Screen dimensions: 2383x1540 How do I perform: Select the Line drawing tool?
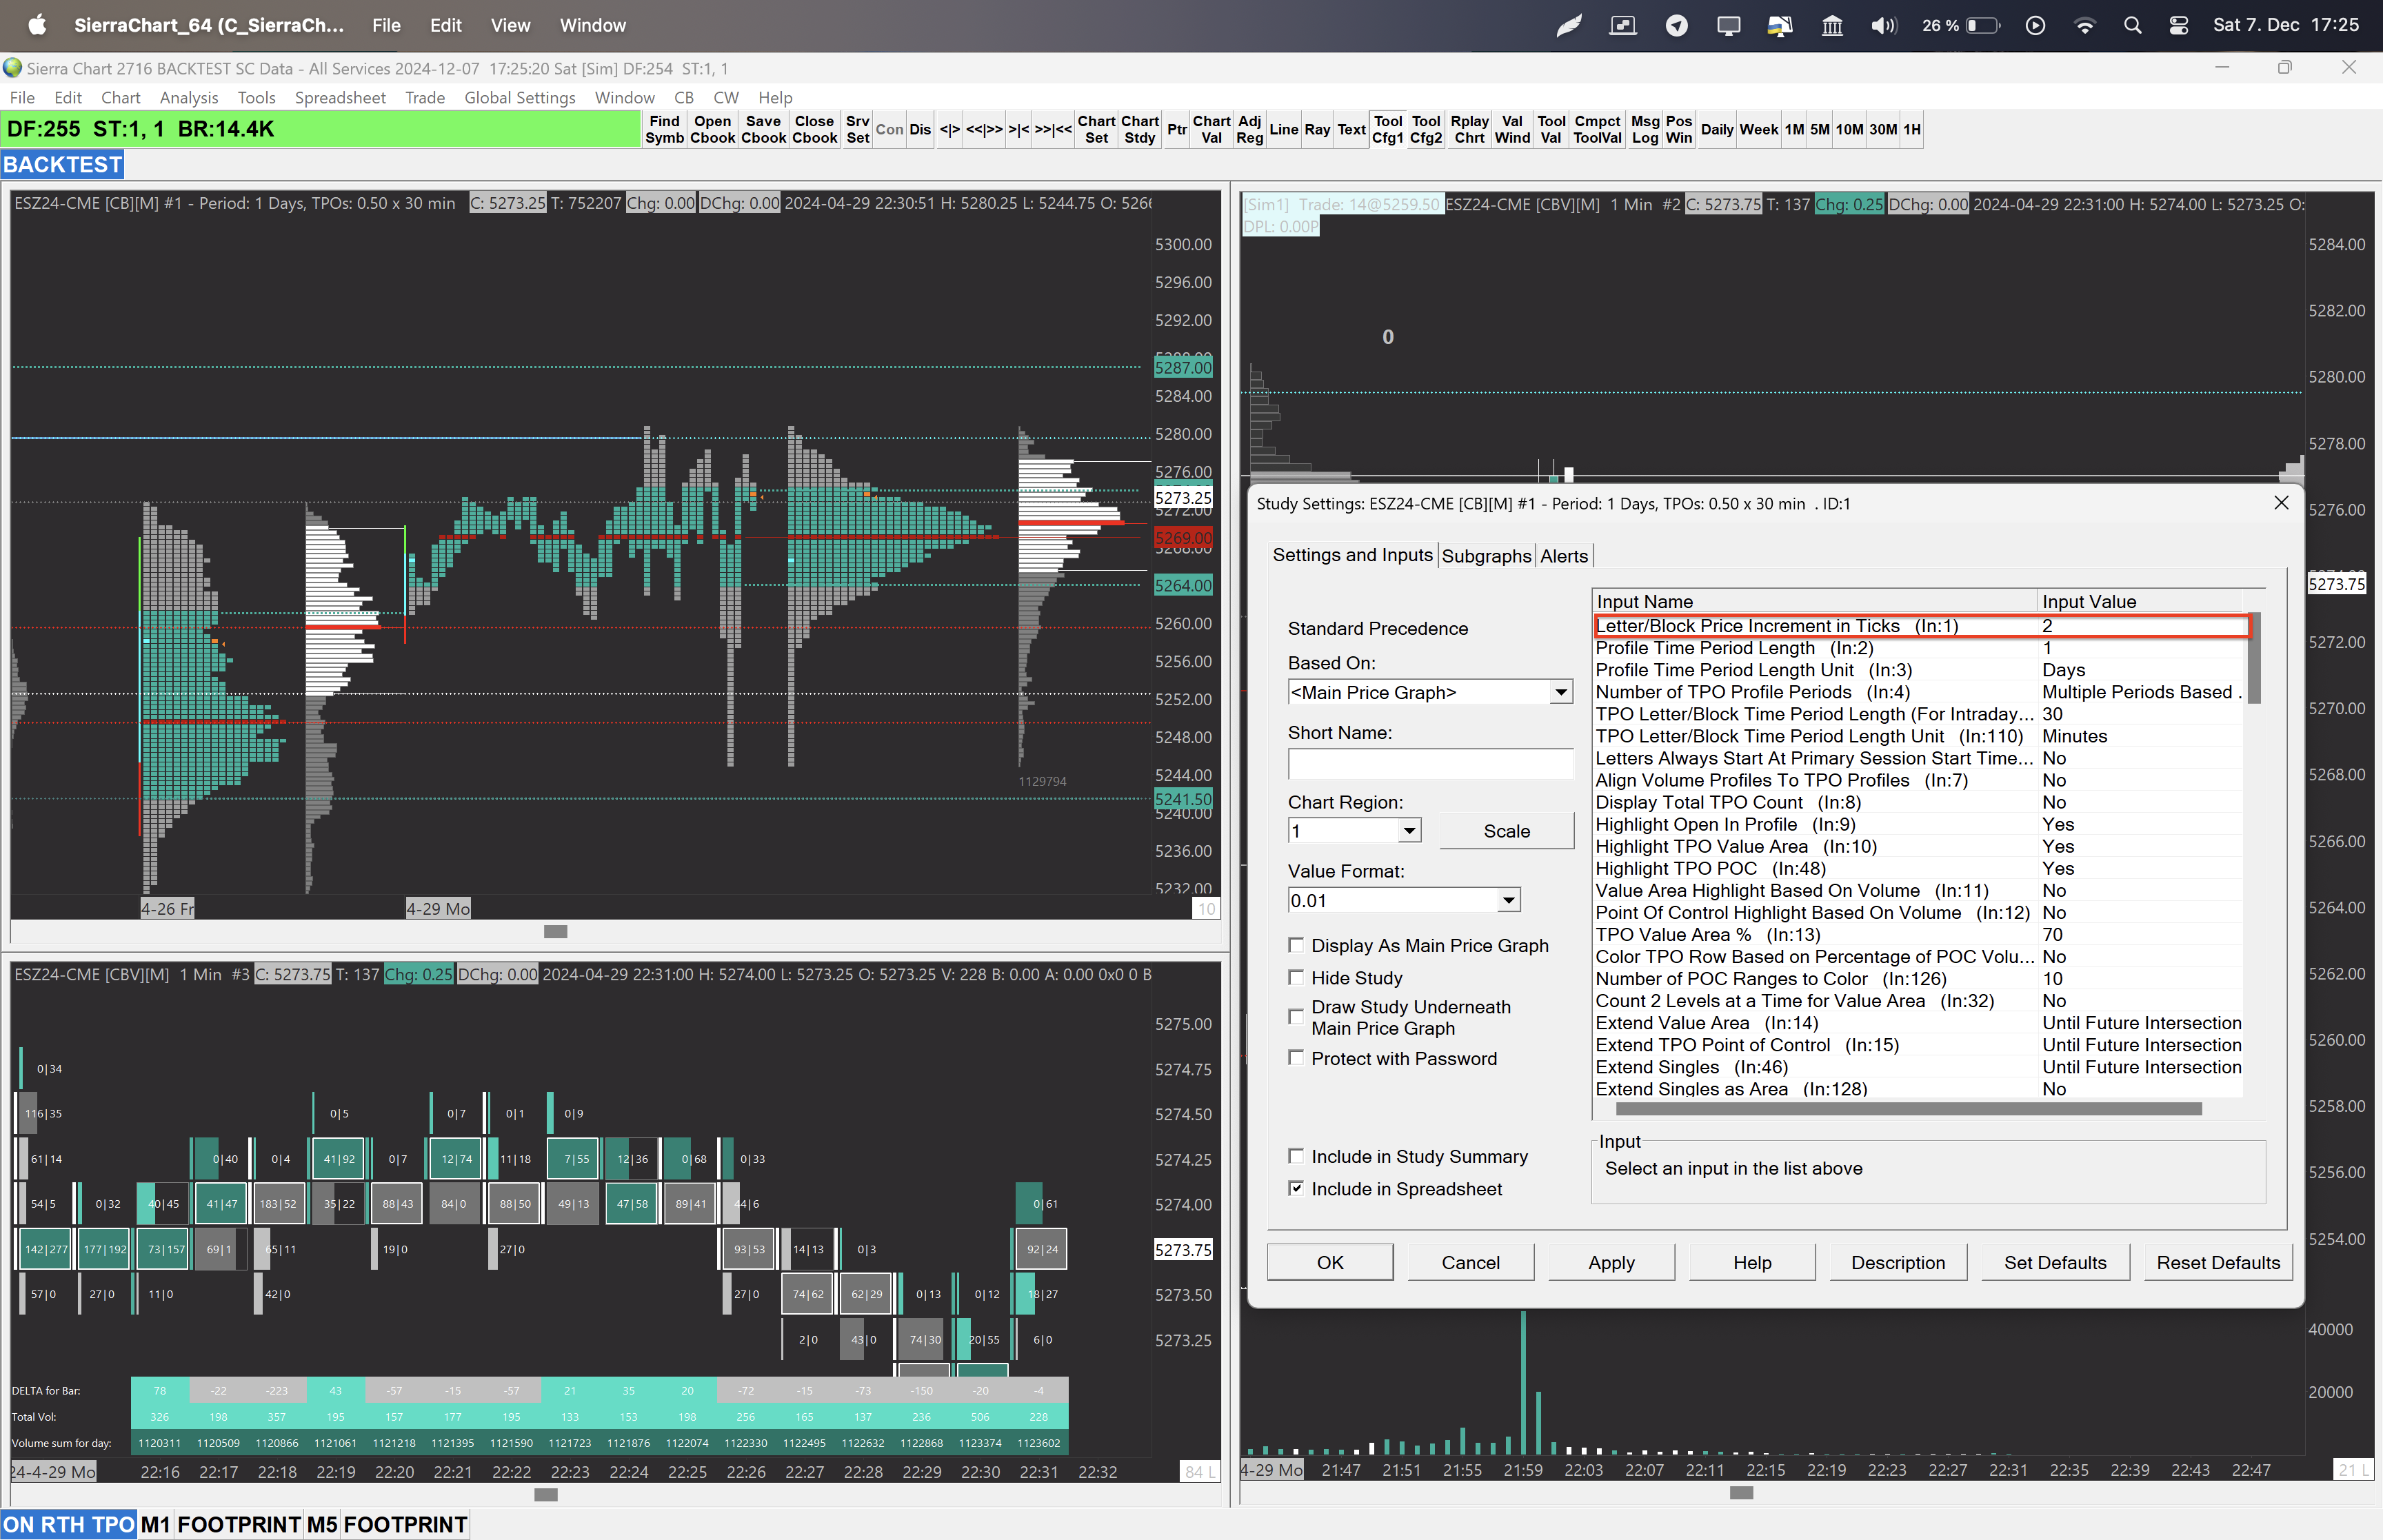[x=1283, y=129]
